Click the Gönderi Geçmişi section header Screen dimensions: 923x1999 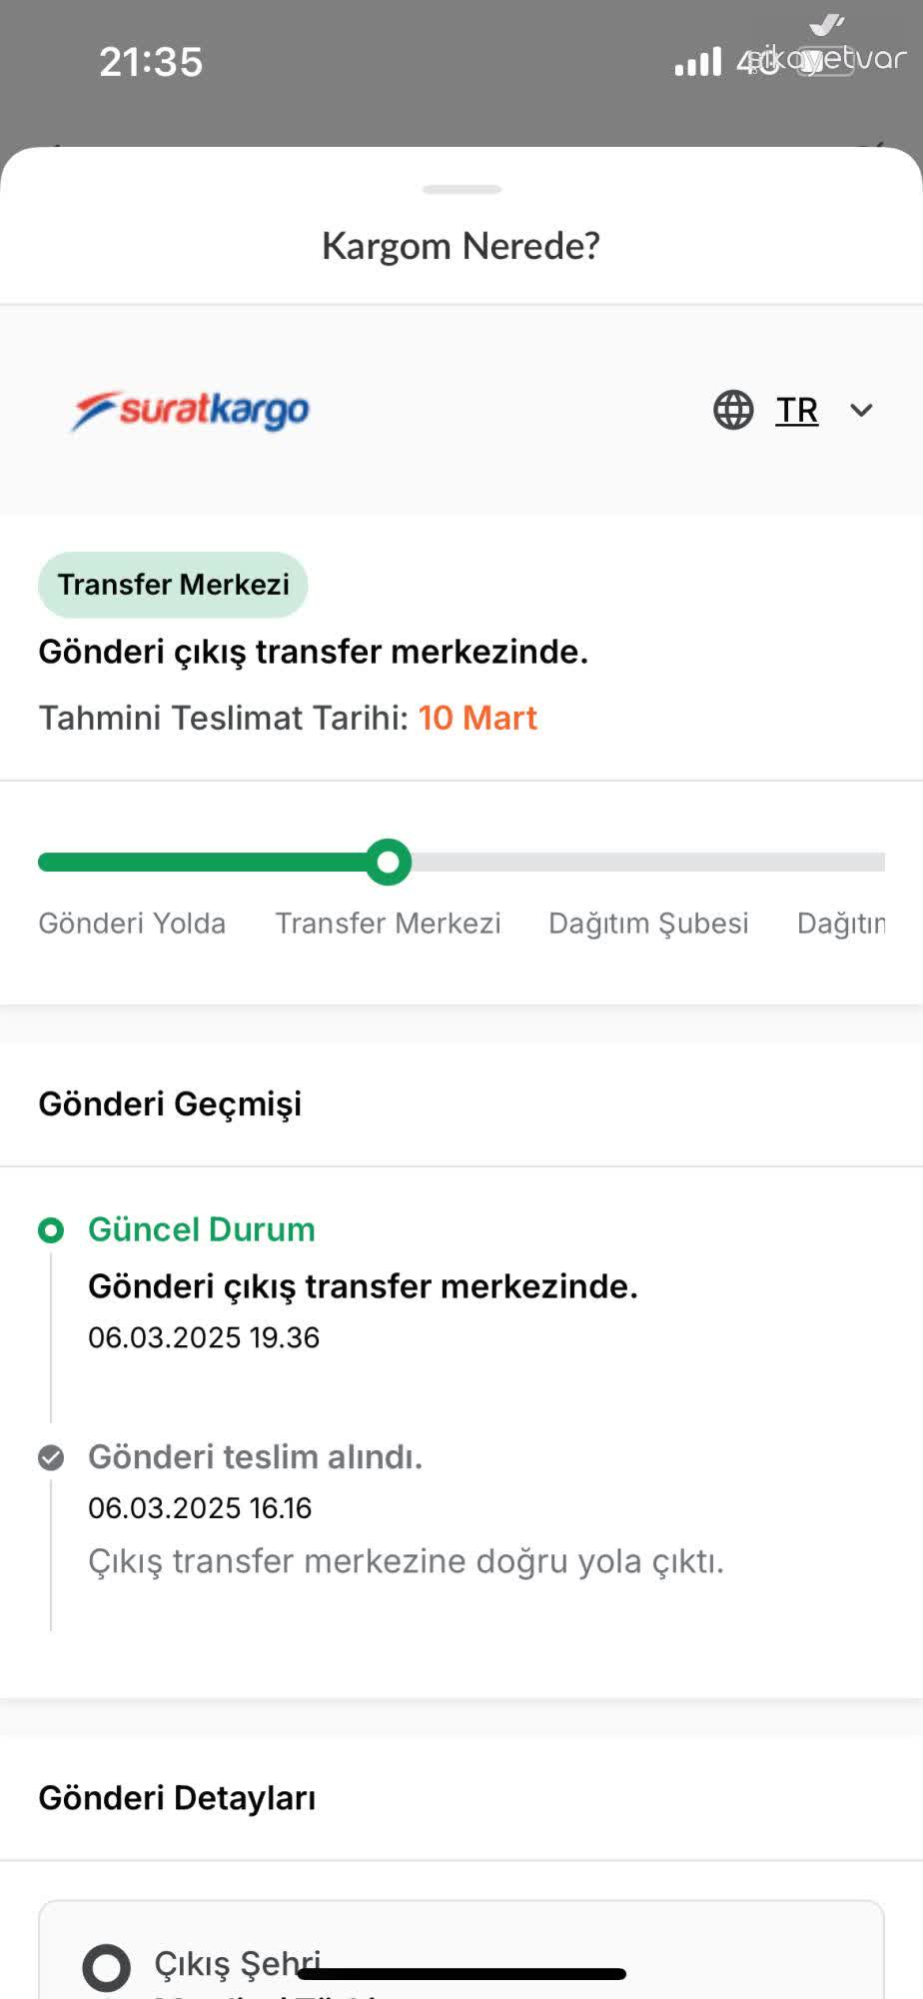click(170, 1103)
